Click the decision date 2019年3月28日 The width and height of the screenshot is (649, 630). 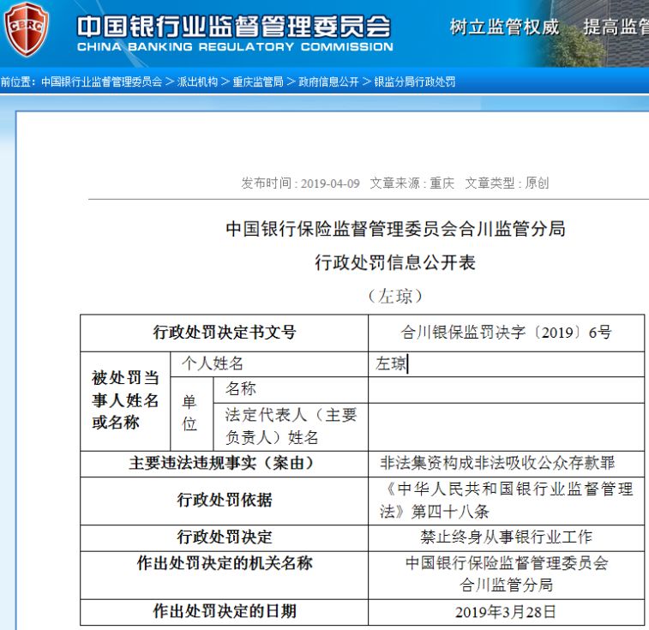pyautogui.click(x=506, y=612)
